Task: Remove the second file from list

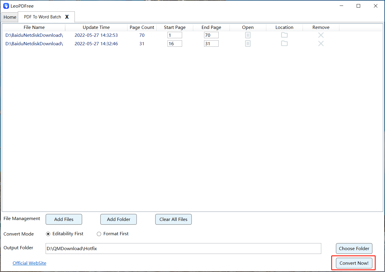Action: [x=321, y=44]
